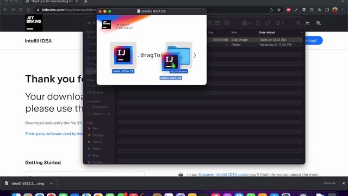Open the Discover IntelliJ IDEA guide link
The width and height of the screenshot is (348, 196).
point(223,174)
